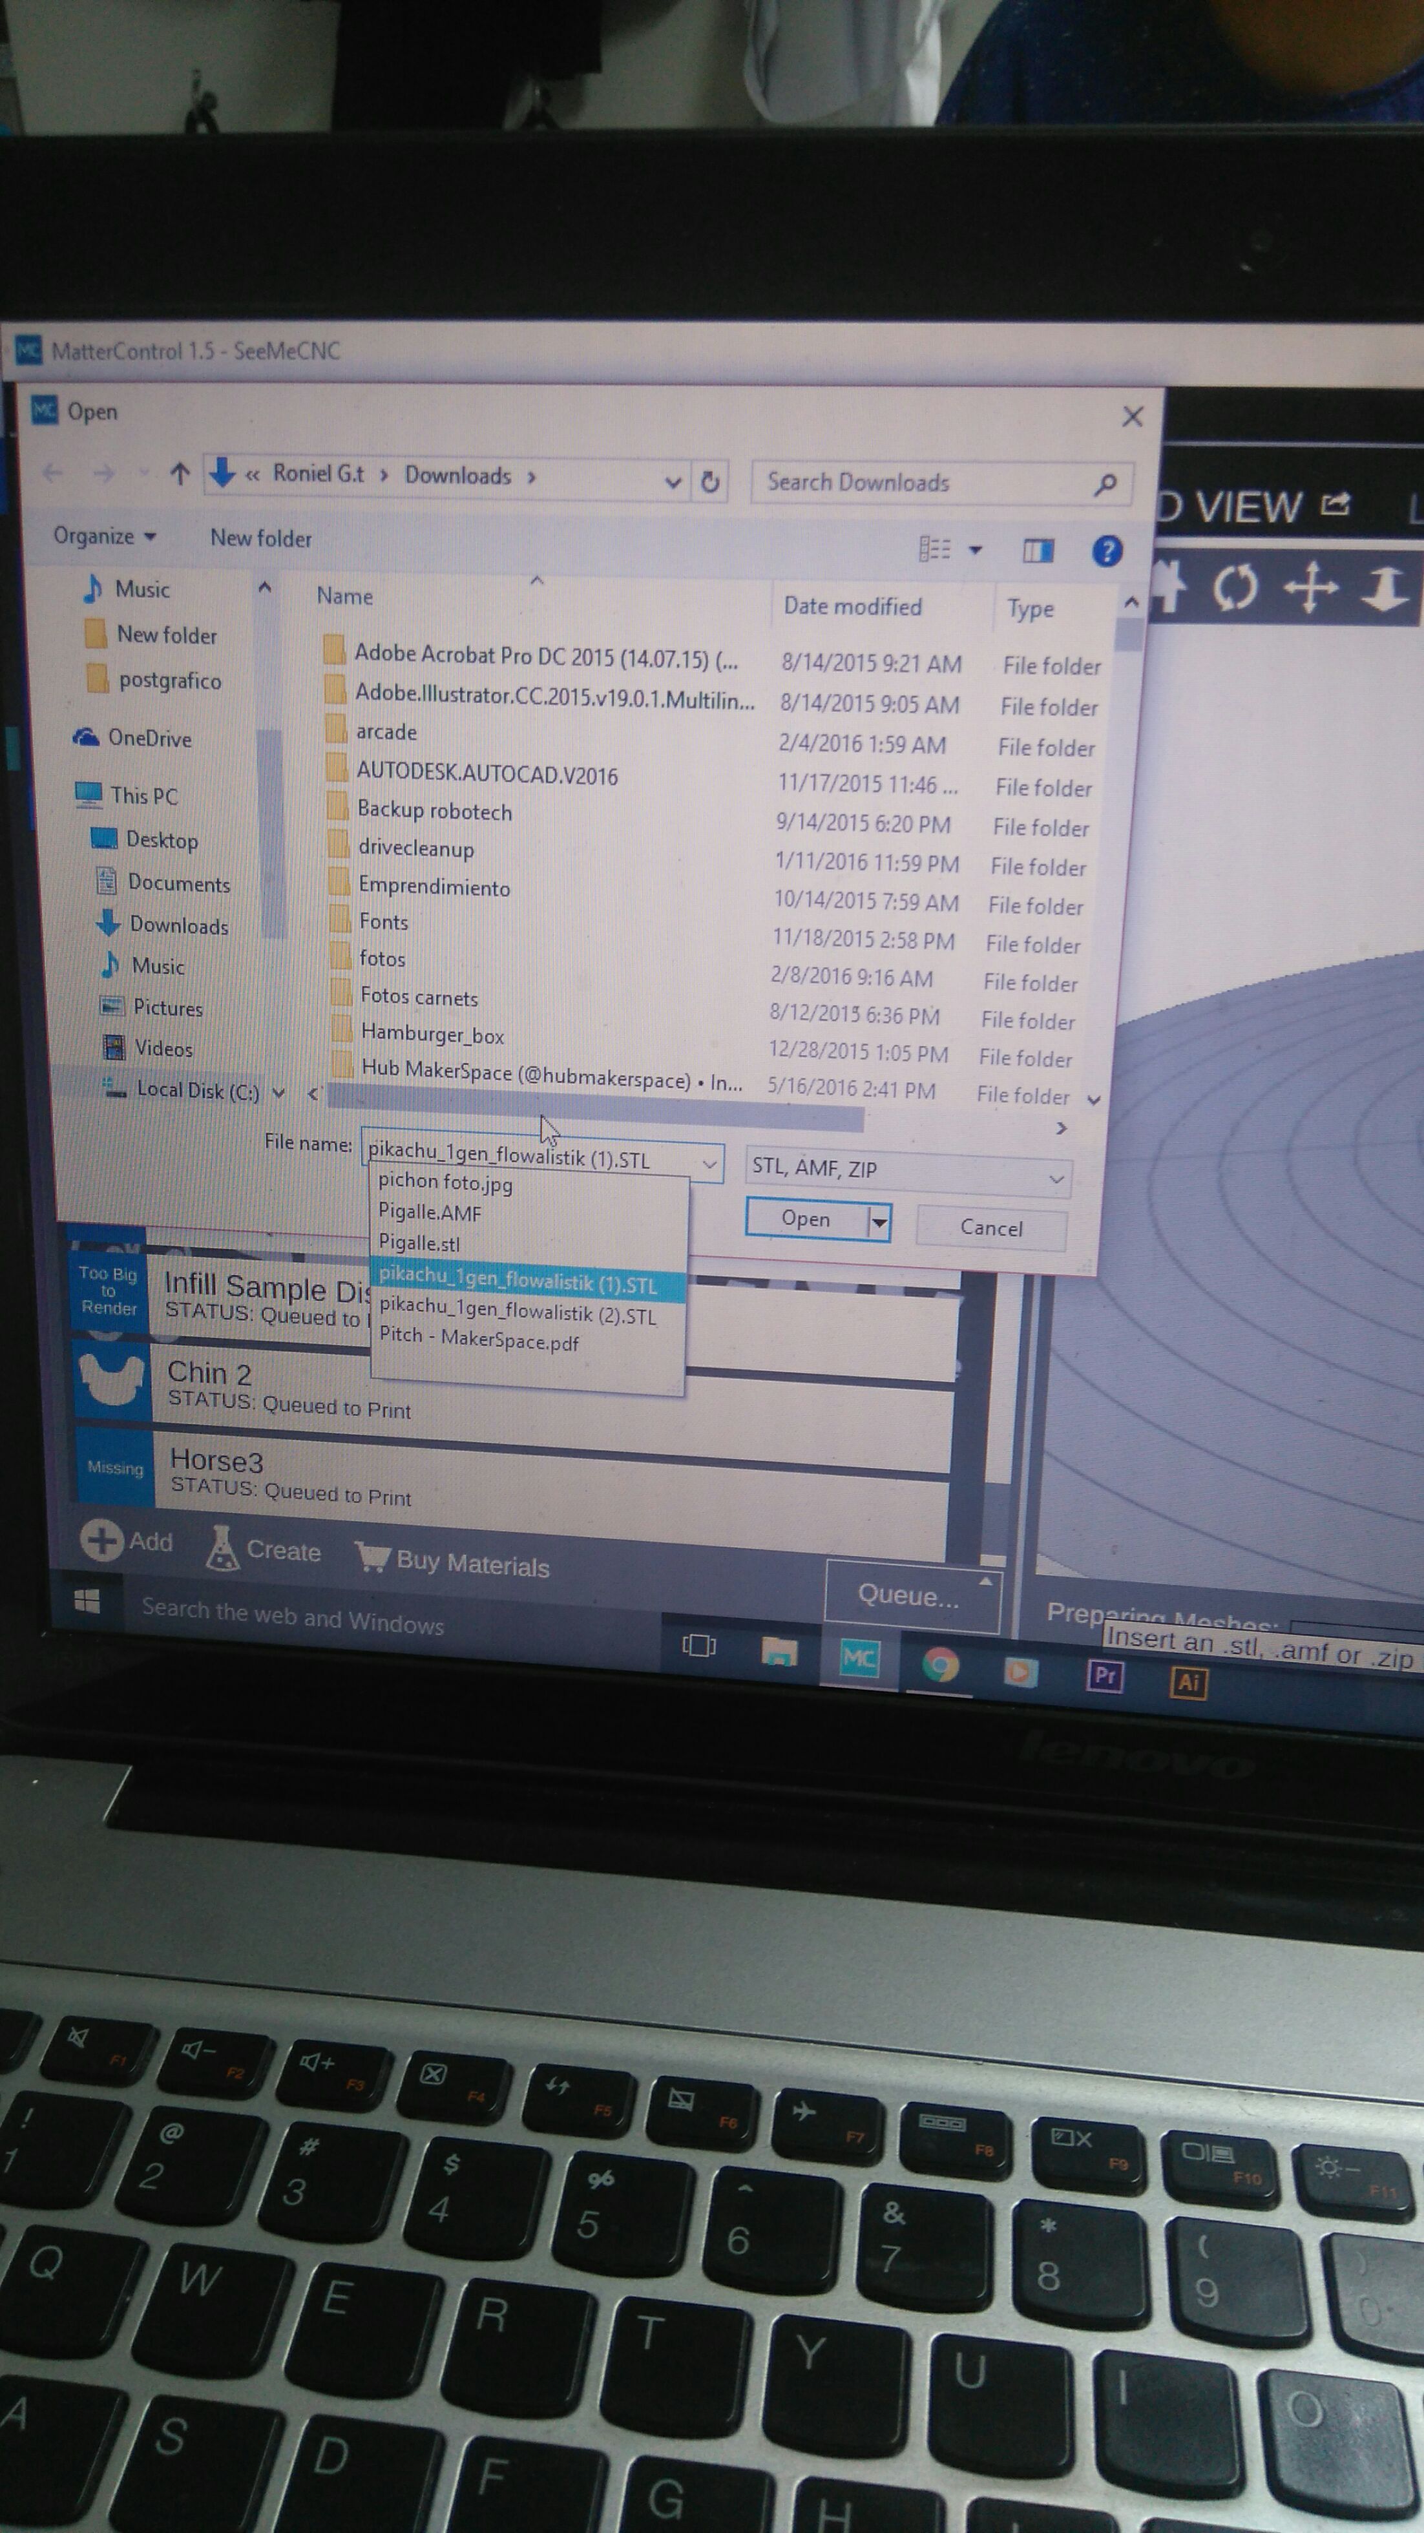The image size is (1424, 2533).
Task: Click the Add plus icon in queue
Action: click(x=101, y=1540)
